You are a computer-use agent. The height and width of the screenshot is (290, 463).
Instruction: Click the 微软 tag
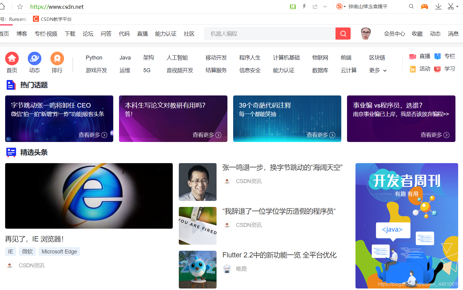point(27,252)
